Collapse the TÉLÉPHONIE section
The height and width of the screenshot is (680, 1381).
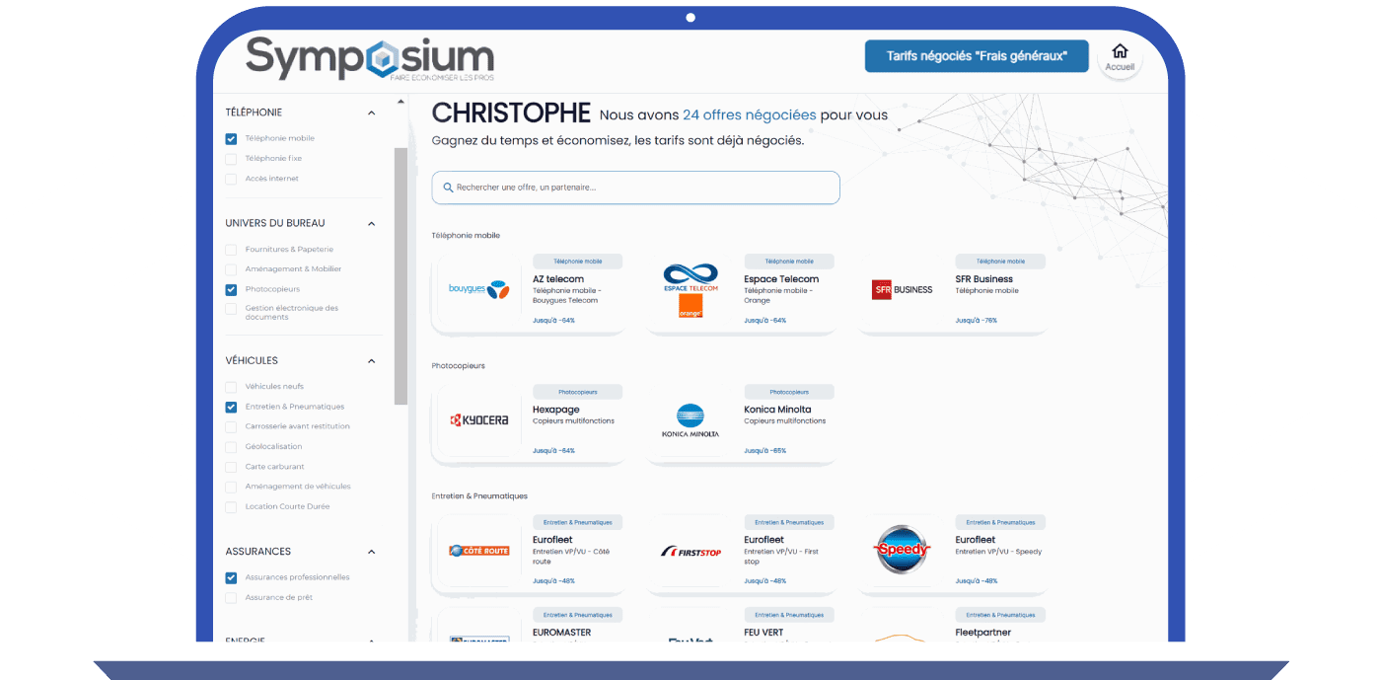[372, 113]
